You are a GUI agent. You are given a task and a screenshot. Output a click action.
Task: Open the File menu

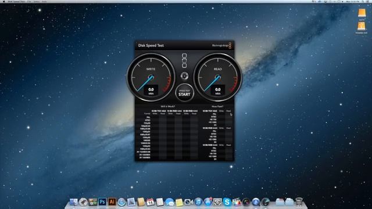tap(29, 1)
